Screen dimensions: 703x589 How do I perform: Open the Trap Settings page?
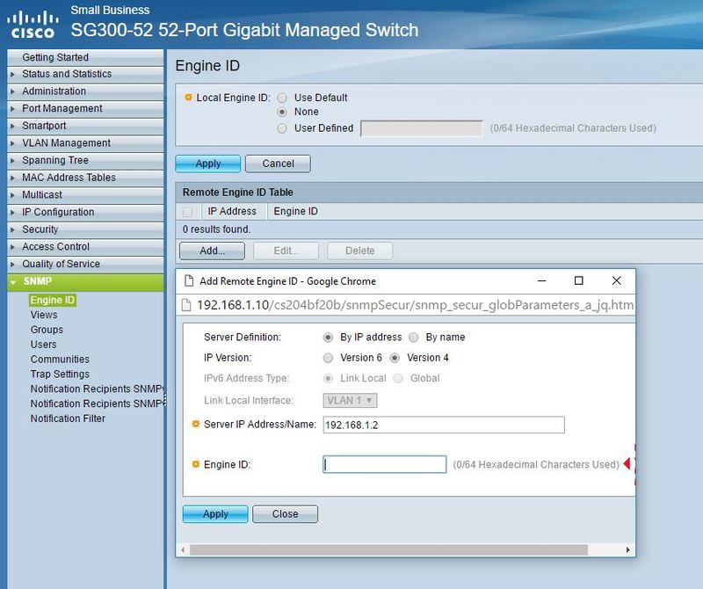(53, 374)
